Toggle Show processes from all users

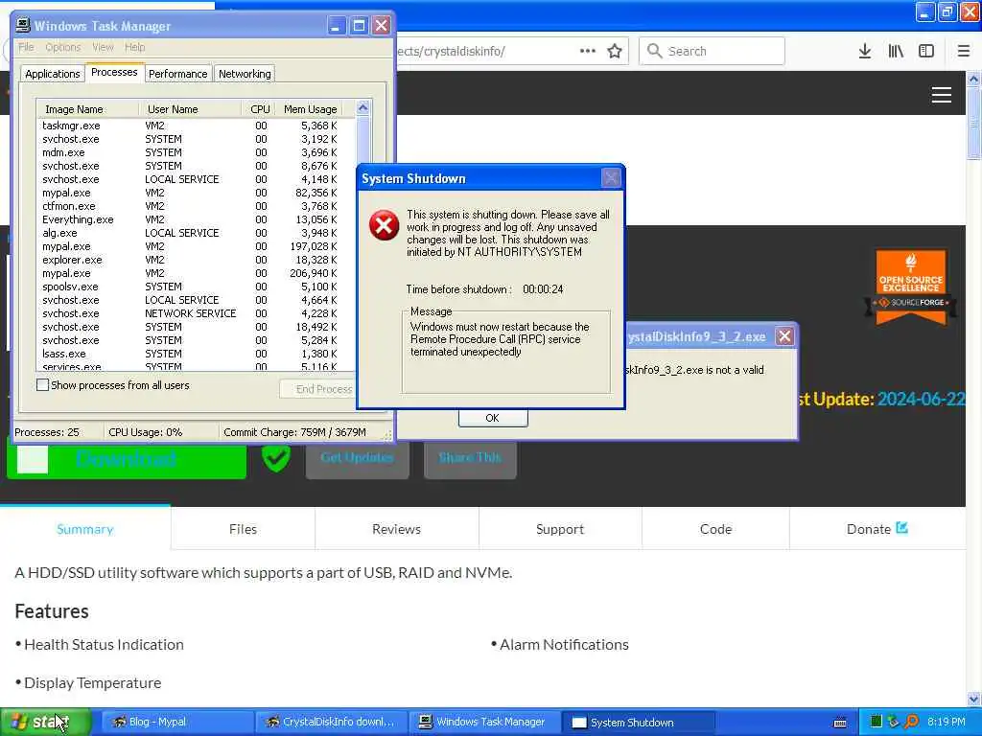click(42, 385)
